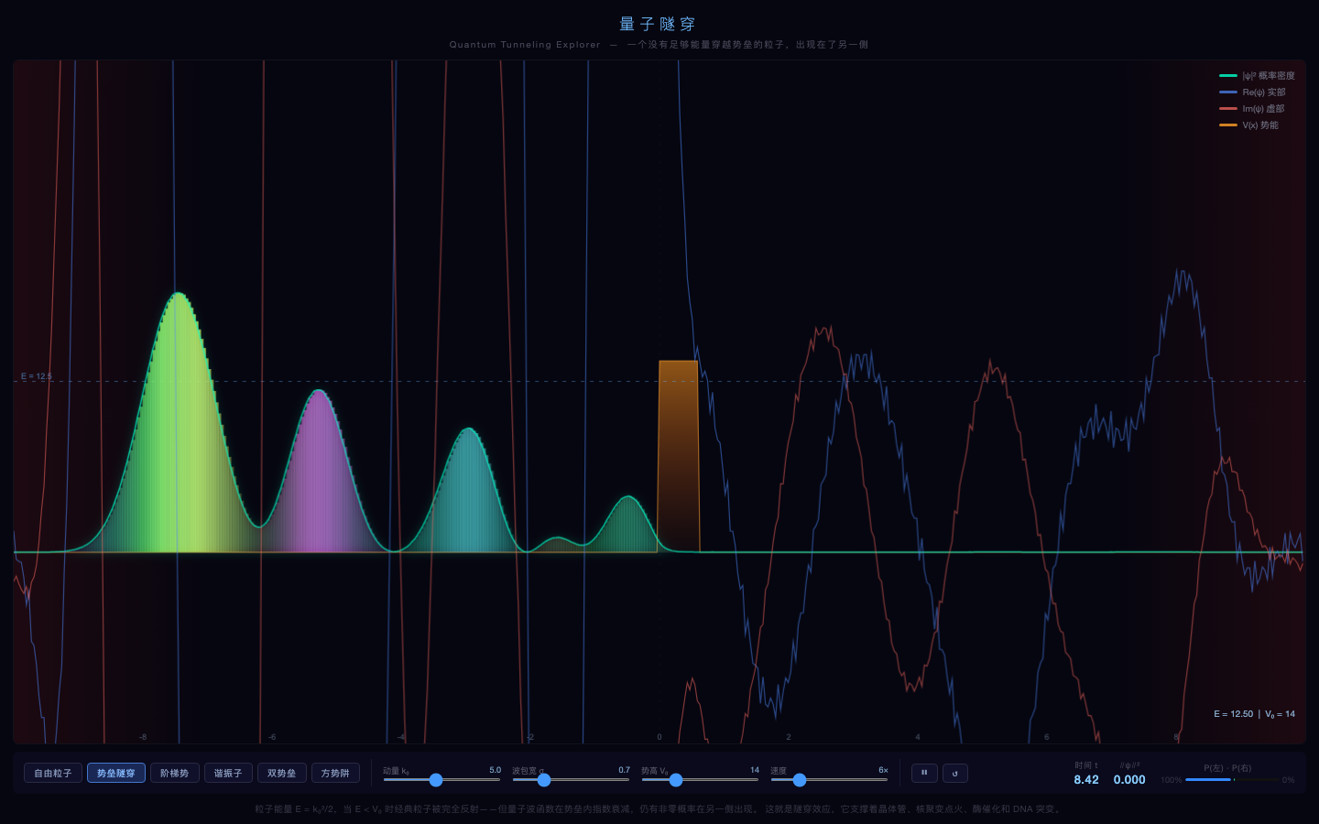Choose the 双势垒 preset
This screenshot has width=1319, height=824.
point(282,773)
